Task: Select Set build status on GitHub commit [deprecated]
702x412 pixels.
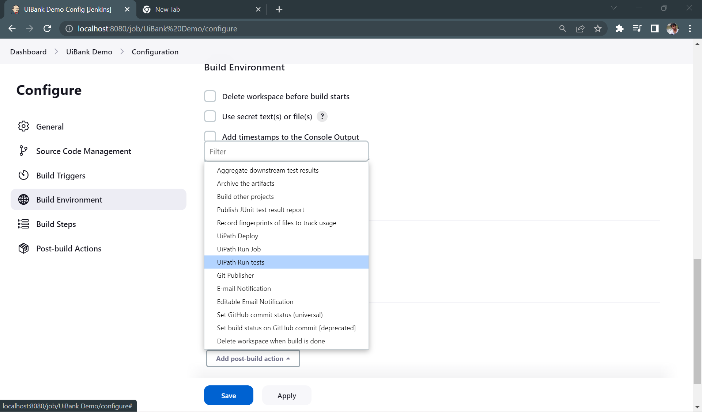Action: [x=286, y=328]
